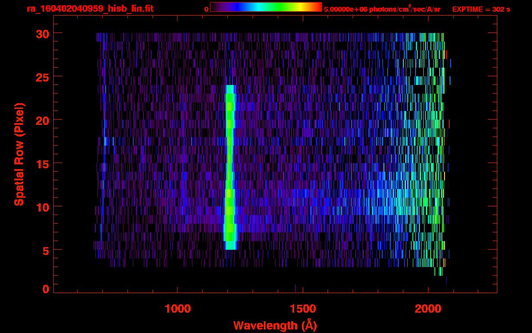Click the y-axis tick label 0
This screenshot has height=333, width=532.
click(x=45, y=289)
